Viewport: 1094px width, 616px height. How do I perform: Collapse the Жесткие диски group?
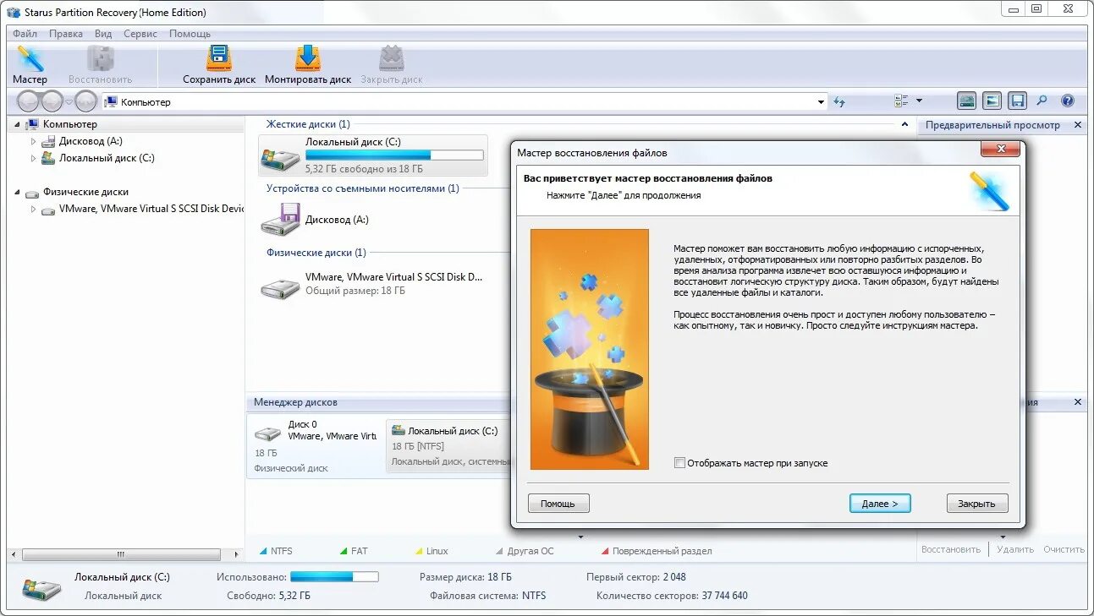coord(904,125)
